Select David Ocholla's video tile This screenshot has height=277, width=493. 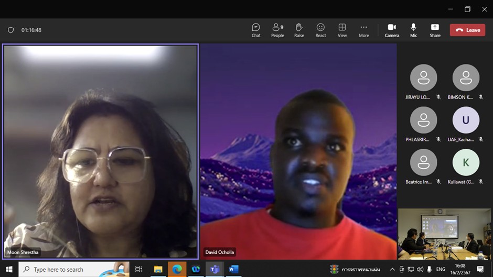click(x=298, y=151)
